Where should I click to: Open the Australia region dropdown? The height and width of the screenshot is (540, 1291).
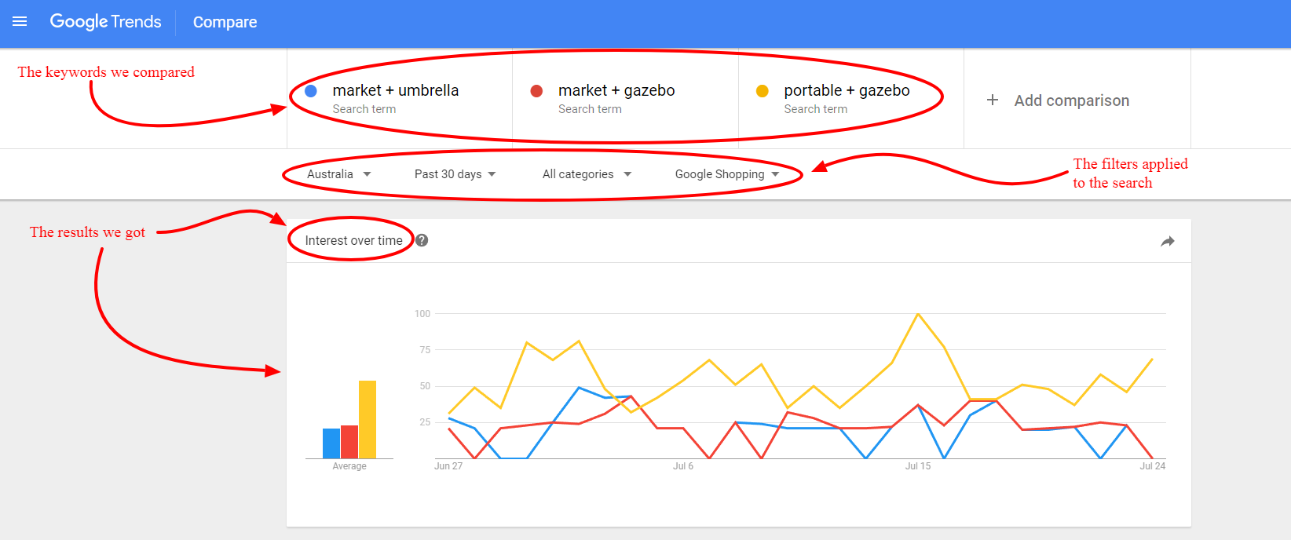tap(339, 174)
